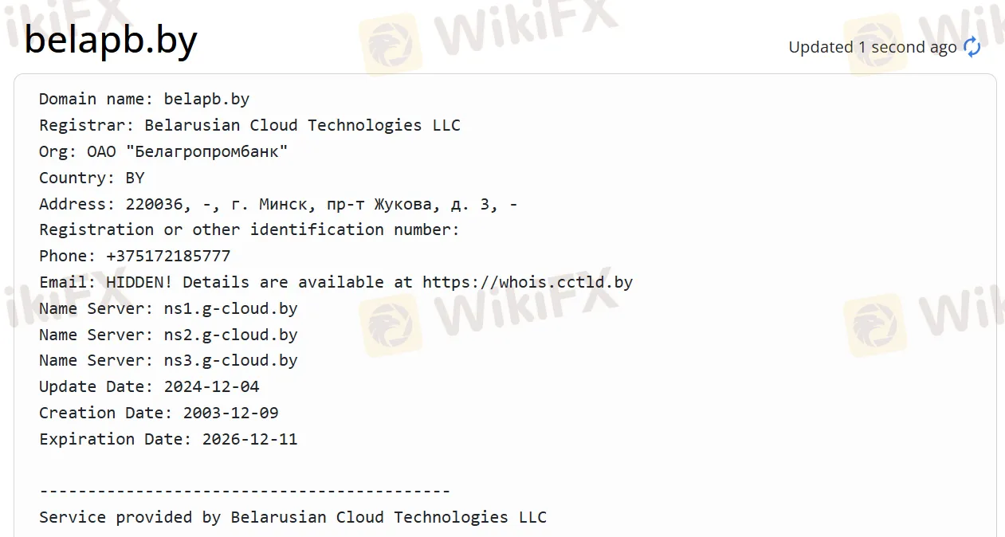Screen dimensions: 1005x537
Task: Select name server ns1.g-cloud.by
Action: point(230,308)
